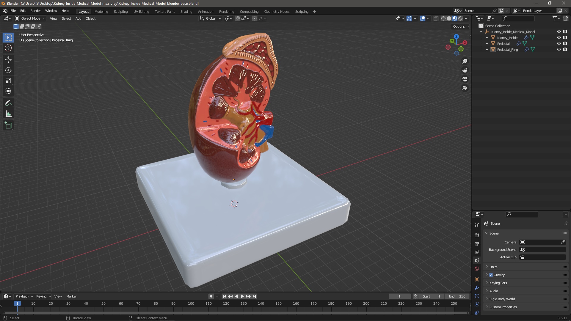
Task: Open the Modifier wrench properties tab
Action: pos(477,288)
